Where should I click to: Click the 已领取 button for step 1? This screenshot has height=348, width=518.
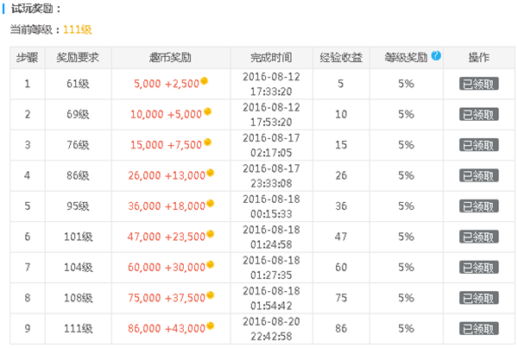coord(478,84)
